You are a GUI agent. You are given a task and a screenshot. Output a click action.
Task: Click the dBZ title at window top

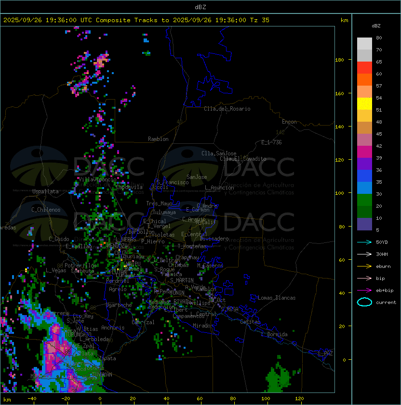pos(200,7)
